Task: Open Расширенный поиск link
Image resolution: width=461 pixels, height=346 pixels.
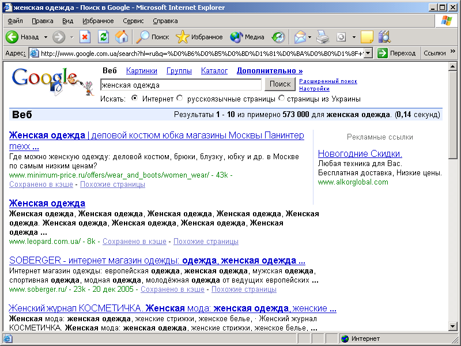Action: tap(328, 81)
